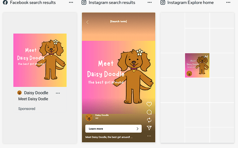
Task: Tap the back arrow in Instagram preview
Action: [87, 22]
